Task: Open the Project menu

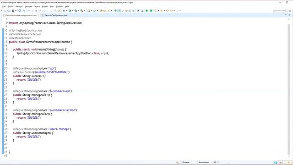Action: pyautogui.click(x=45, y=6)
